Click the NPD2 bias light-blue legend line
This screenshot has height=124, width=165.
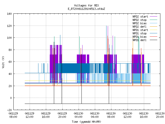(x=153, y=23)
